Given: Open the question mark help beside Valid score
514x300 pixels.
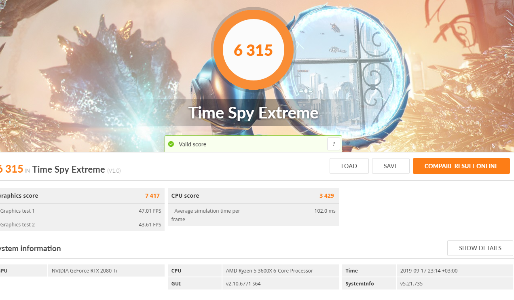Looking at the screenshot, I should click(x=334, y=144).
